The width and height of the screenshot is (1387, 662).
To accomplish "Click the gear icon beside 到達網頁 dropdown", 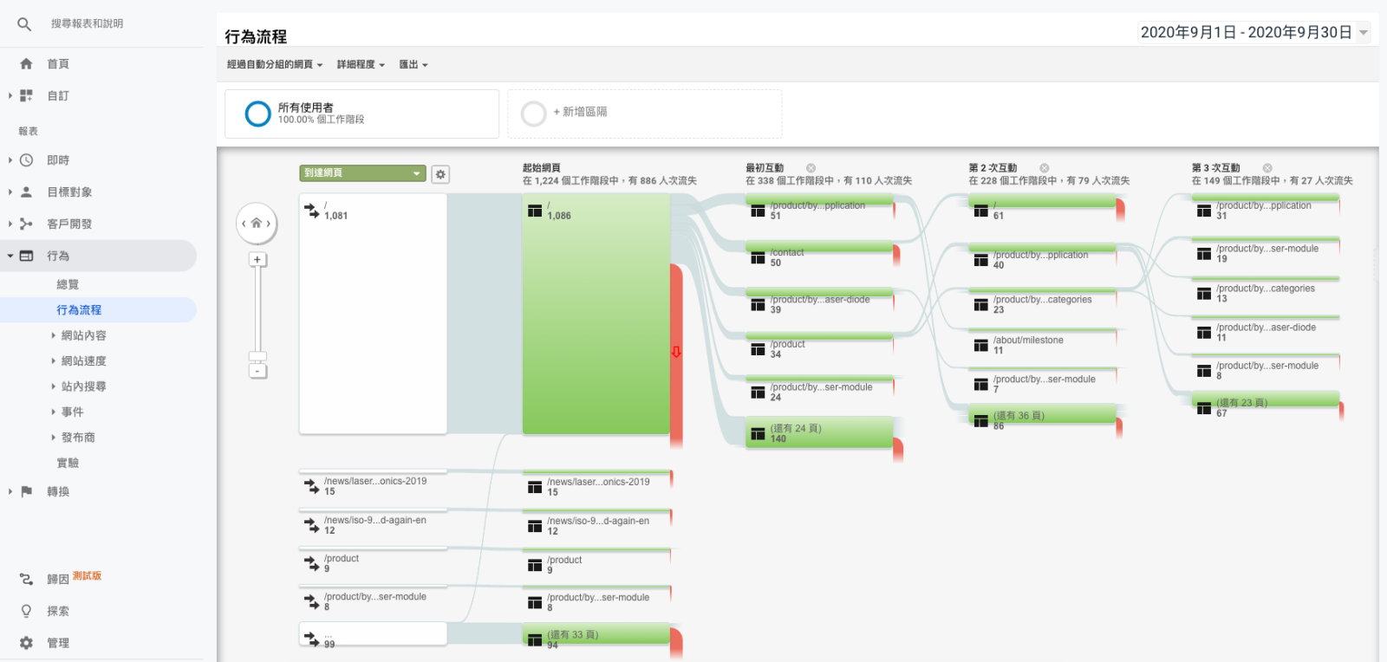I will tap(440, 174).
